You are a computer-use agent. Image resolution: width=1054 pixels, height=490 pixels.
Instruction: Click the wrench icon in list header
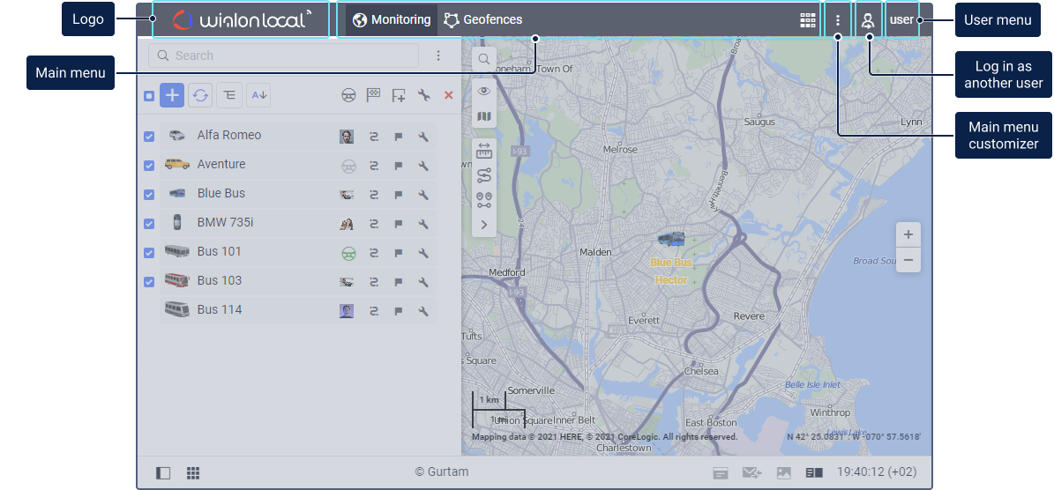(x=423, y=95)
